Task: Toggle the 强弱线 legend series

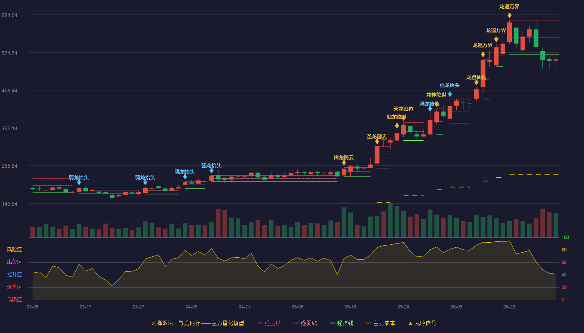Action: click(305, 323)
